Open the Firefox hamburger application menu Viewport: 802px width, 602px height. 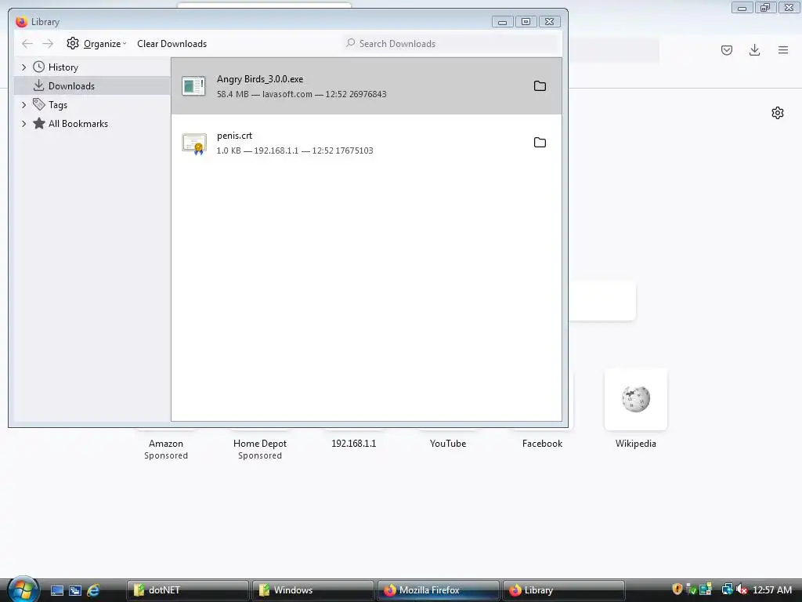pos(783,50)
